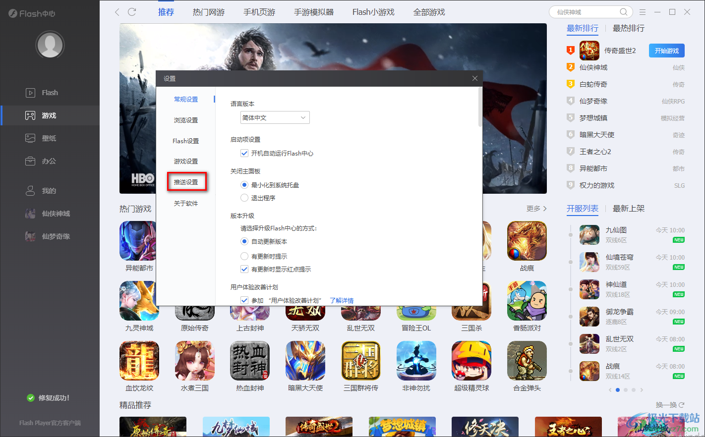
Task: Open 九仙图 server listing thumbnail
Action: point(589,235)
